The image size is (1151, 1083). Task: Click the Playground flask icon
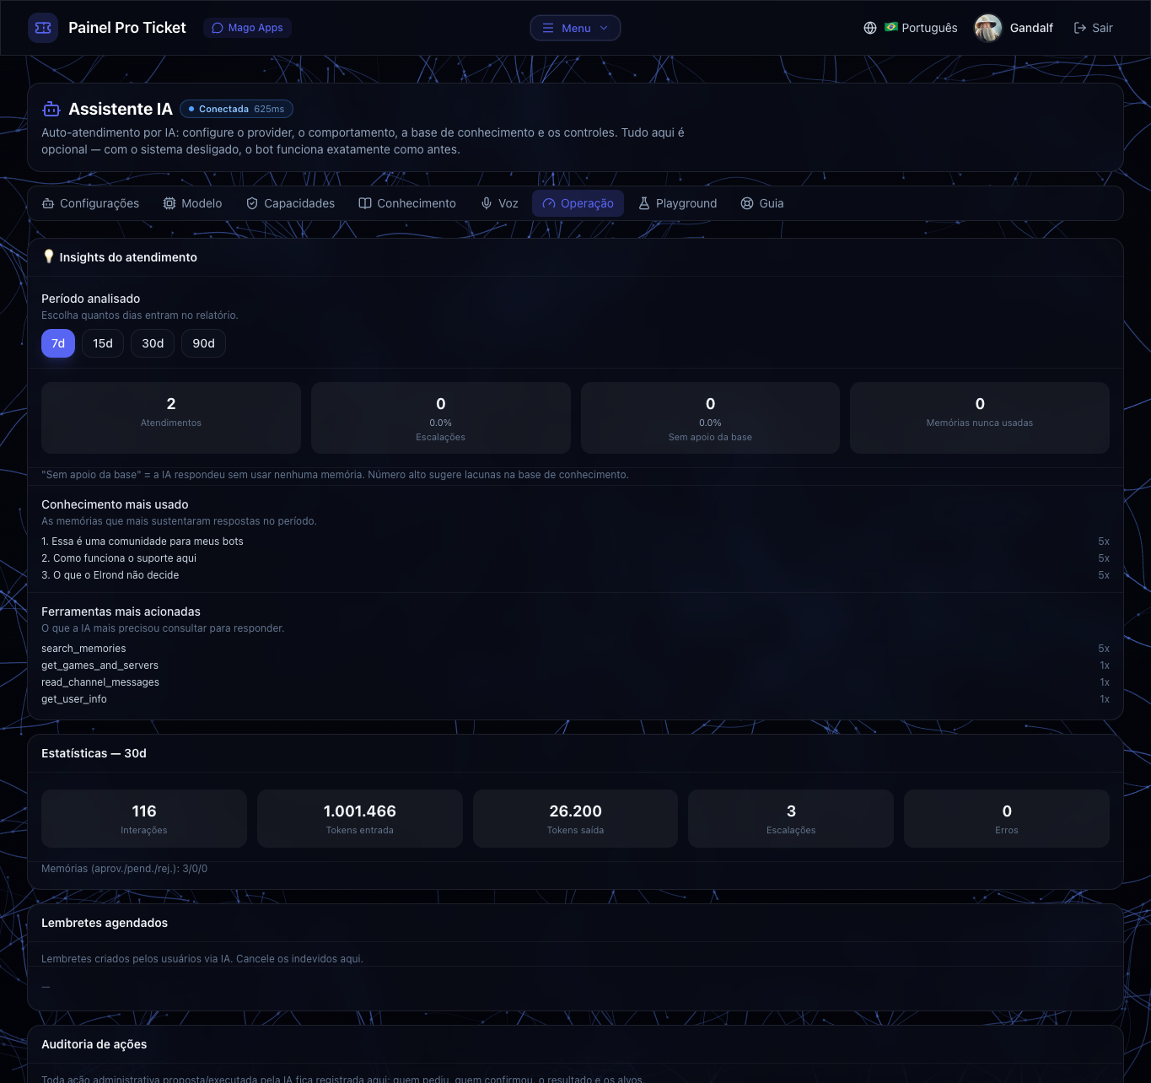pyautogui.click(x=644, y=203)
